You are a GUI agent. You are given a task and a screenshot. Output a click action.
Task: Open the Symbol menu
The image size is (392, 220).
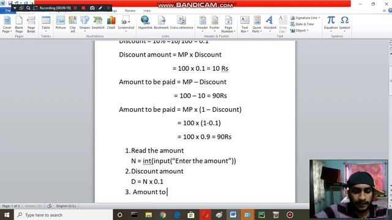[x=344, y=24]
